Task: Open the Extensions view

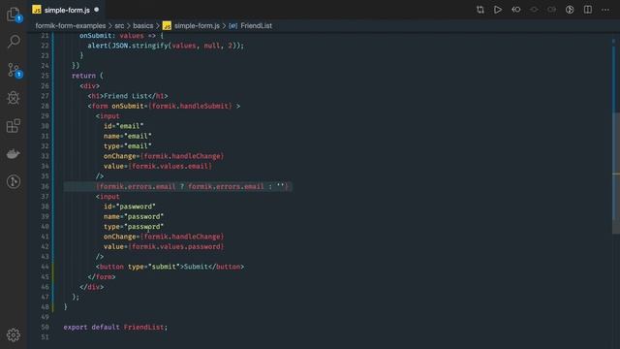Action: pos(14,126)
